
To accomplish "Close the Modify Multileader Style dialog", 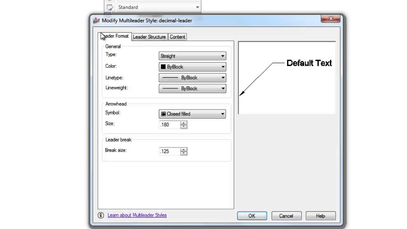I will (x=331, y=19).
